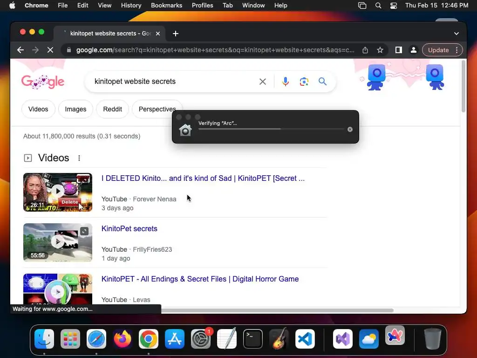Open Visual Studio from the Dock
This screenshot has width=477, height=358.
click(x=343, y=339)
